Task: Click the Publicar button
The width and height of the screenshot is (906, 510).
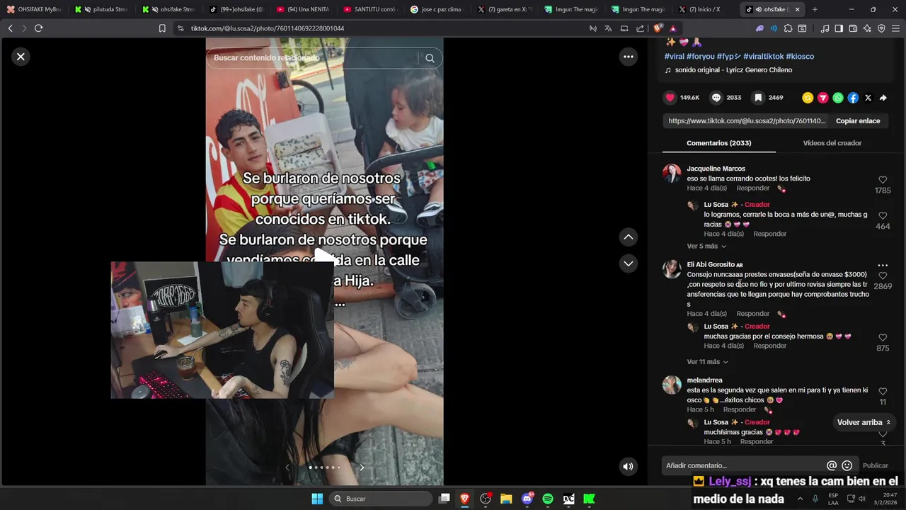Action: pos(875,465)
